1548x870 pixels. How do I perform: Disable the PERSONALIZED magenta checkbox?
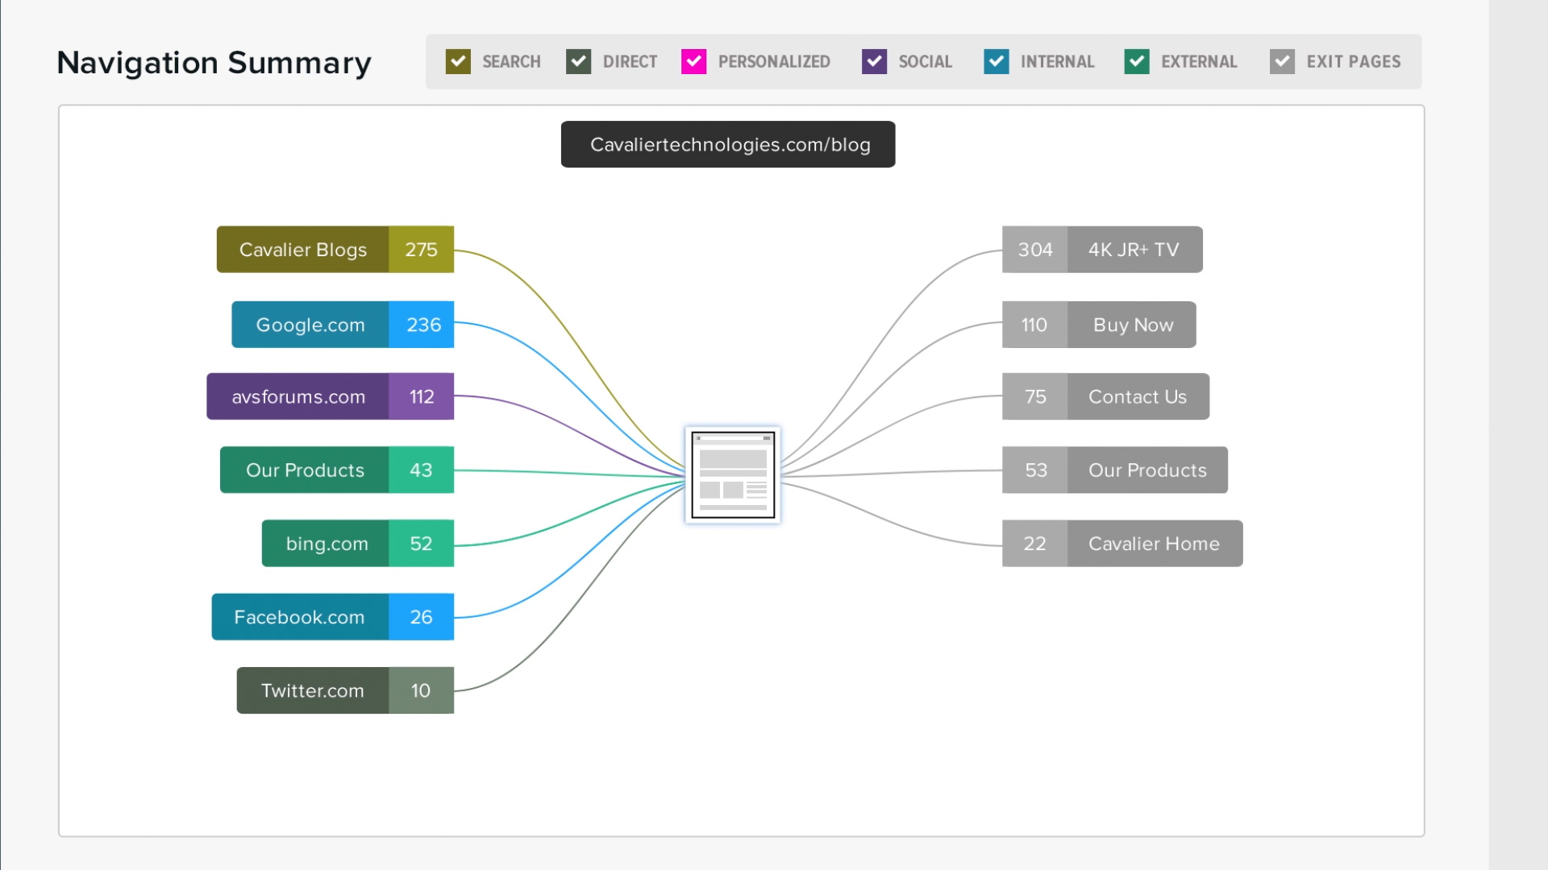click(693, 62)
